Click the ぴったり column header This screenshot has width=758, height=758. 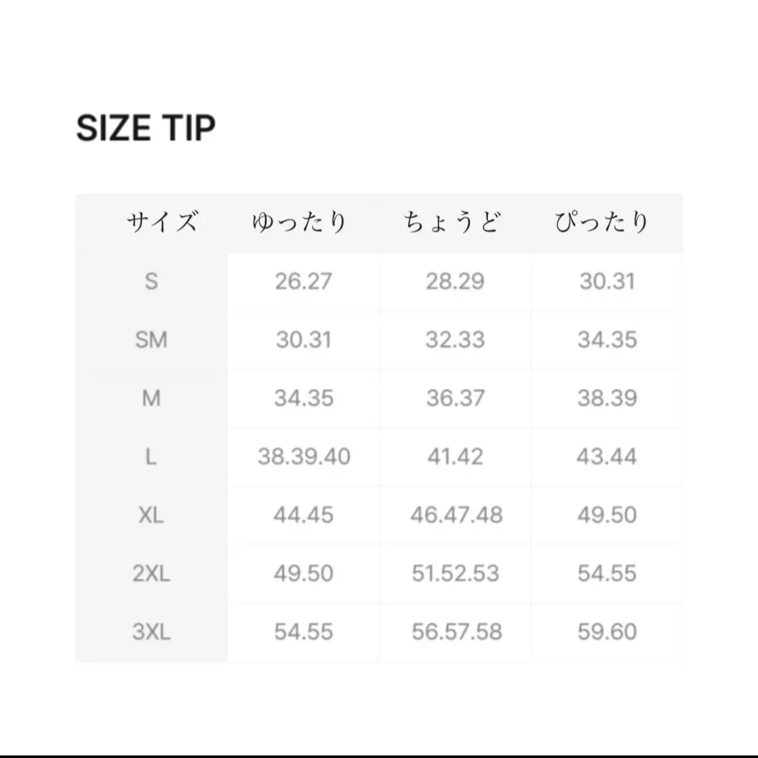click(602, 222)
